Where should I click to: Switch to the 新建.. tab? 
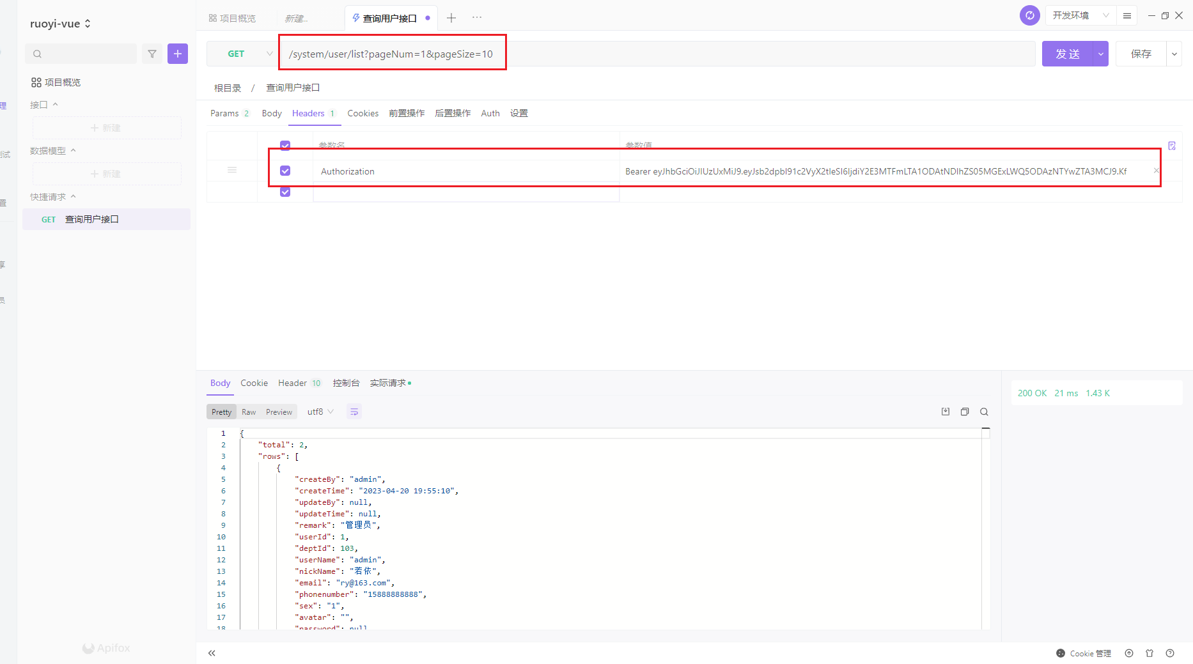click(x=296, y=19)
